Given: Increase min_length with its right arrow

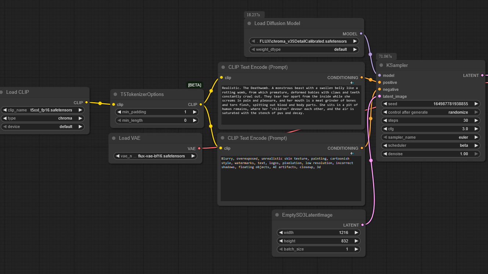Looking at the screenshot, I should pos(195,120).
